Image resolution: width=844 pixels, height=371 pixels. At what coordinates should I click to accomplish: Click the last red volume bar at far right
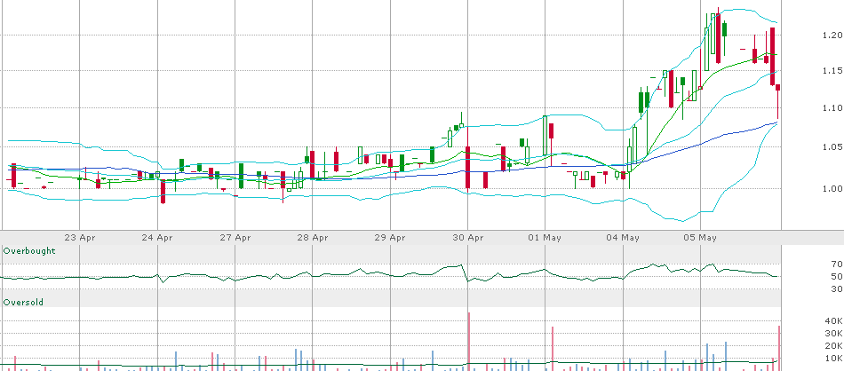(779, 348)
